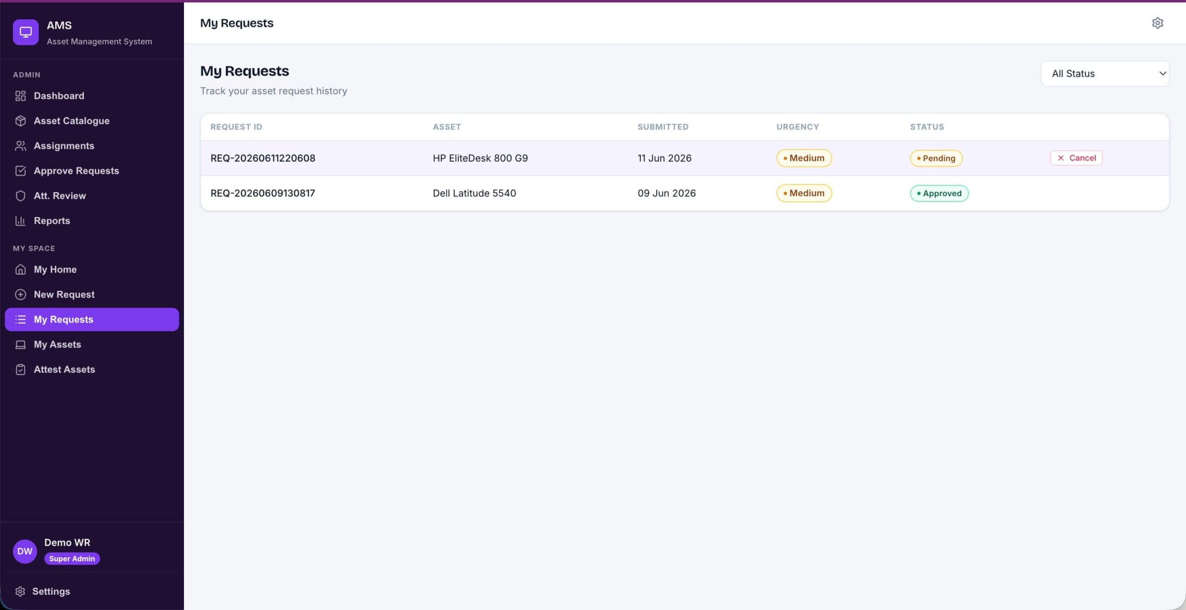Click HP EliteDesk 800 G9 asset cell
The width and height of the screenshot is (1186, 610).
click(x=480, y=158)
